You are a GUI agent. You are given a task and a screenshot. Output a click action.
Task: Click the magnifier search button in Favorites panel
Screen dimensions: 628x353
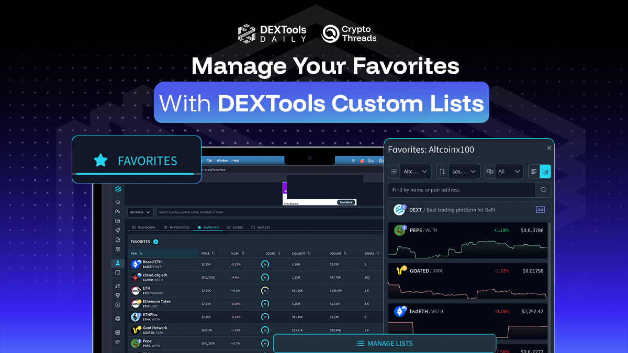(543, 190)
